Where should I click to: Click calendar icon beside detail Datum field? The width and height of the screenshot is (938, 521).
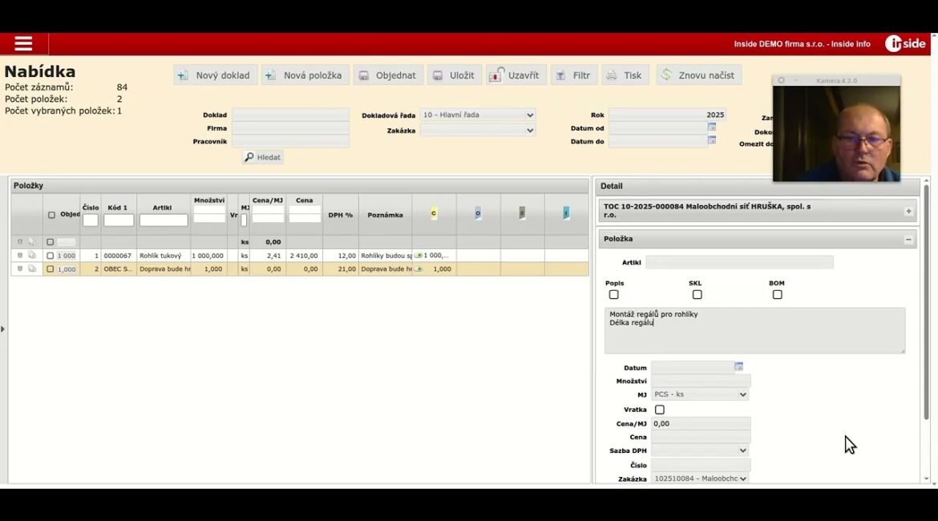pyautogui.click(x=738, y=367)
